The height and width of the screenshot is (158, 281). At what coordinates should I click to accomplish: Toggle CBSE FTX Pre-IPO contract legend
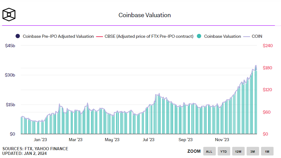[145, 36]
